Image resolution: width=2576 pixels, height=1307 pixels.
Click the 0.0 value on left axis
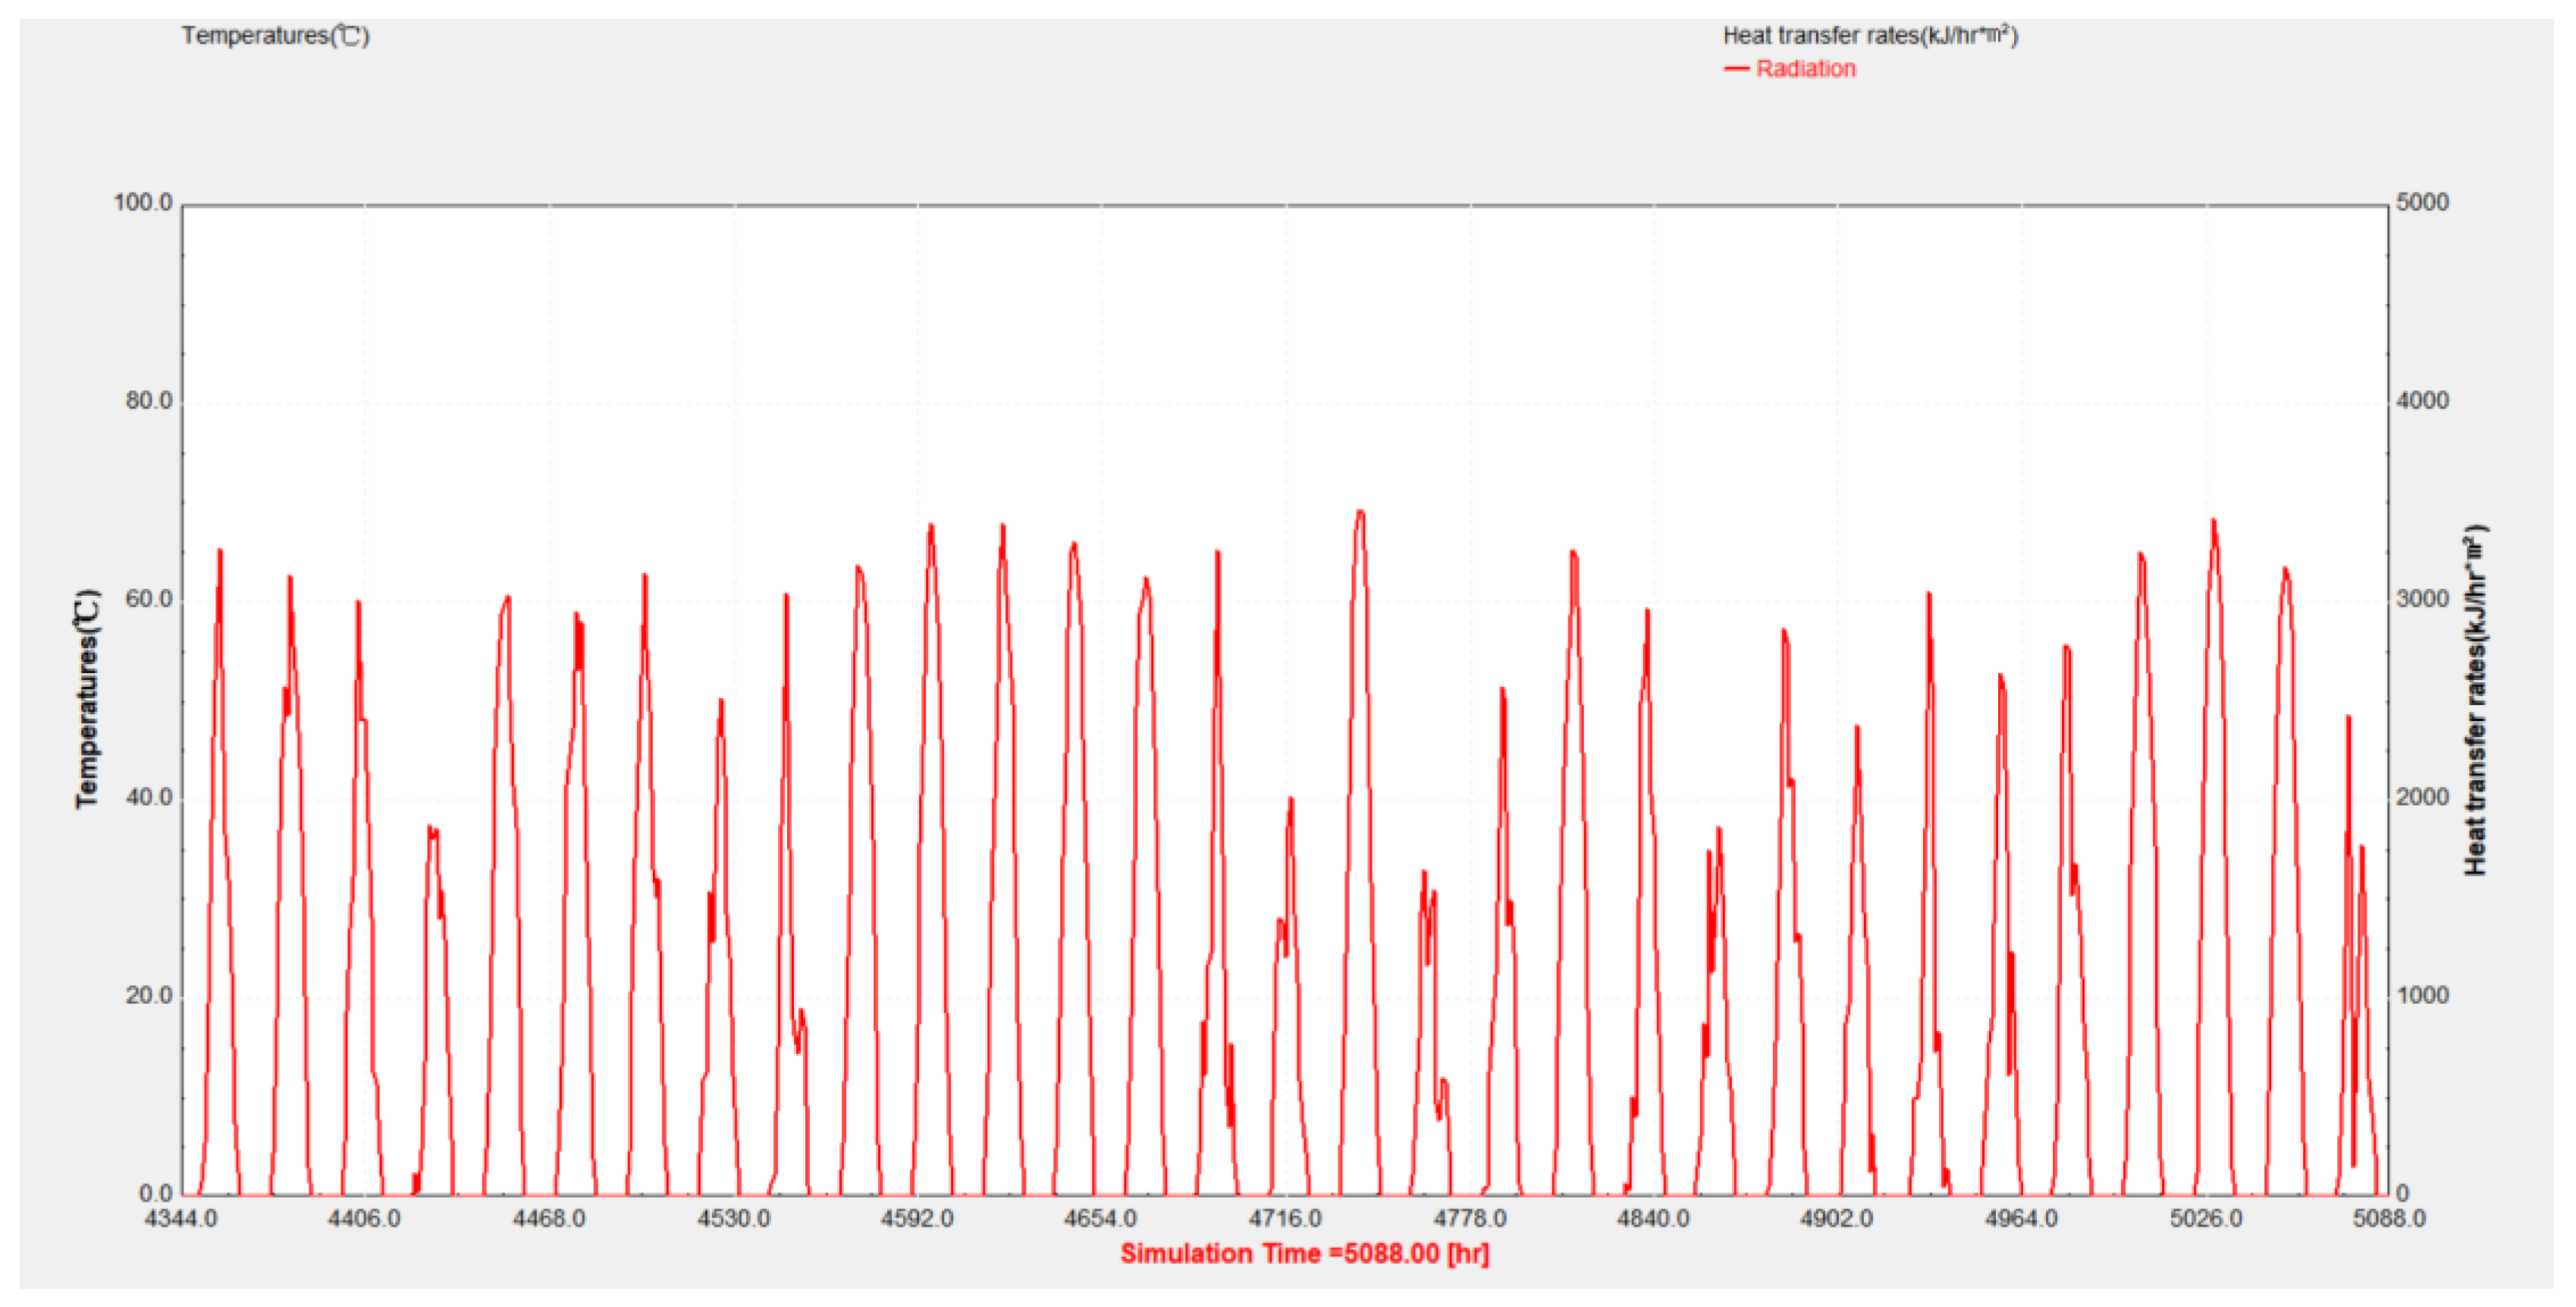coord(155,1194)
